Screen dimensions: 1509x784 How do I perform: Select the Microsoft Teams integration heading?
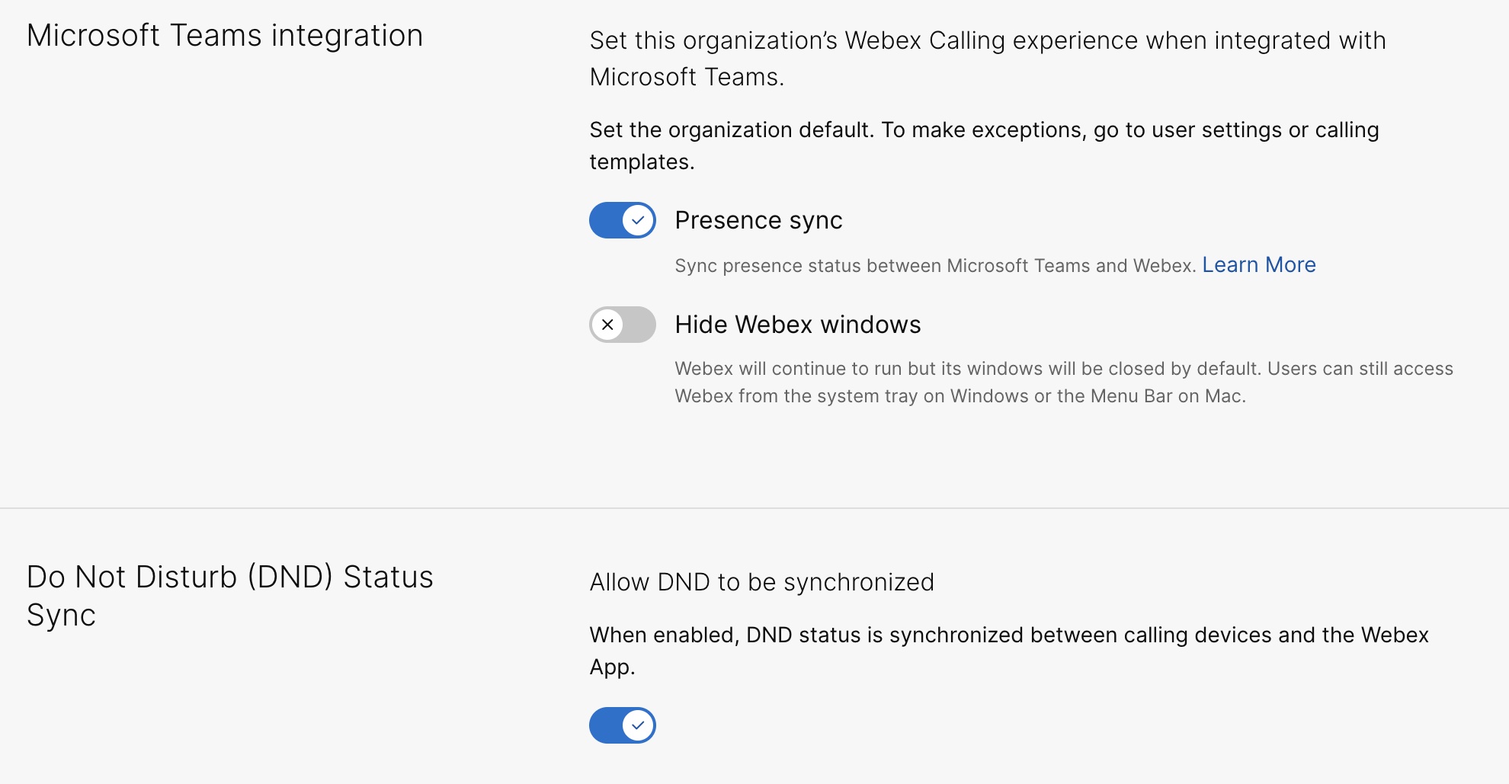tap(225, 36)
